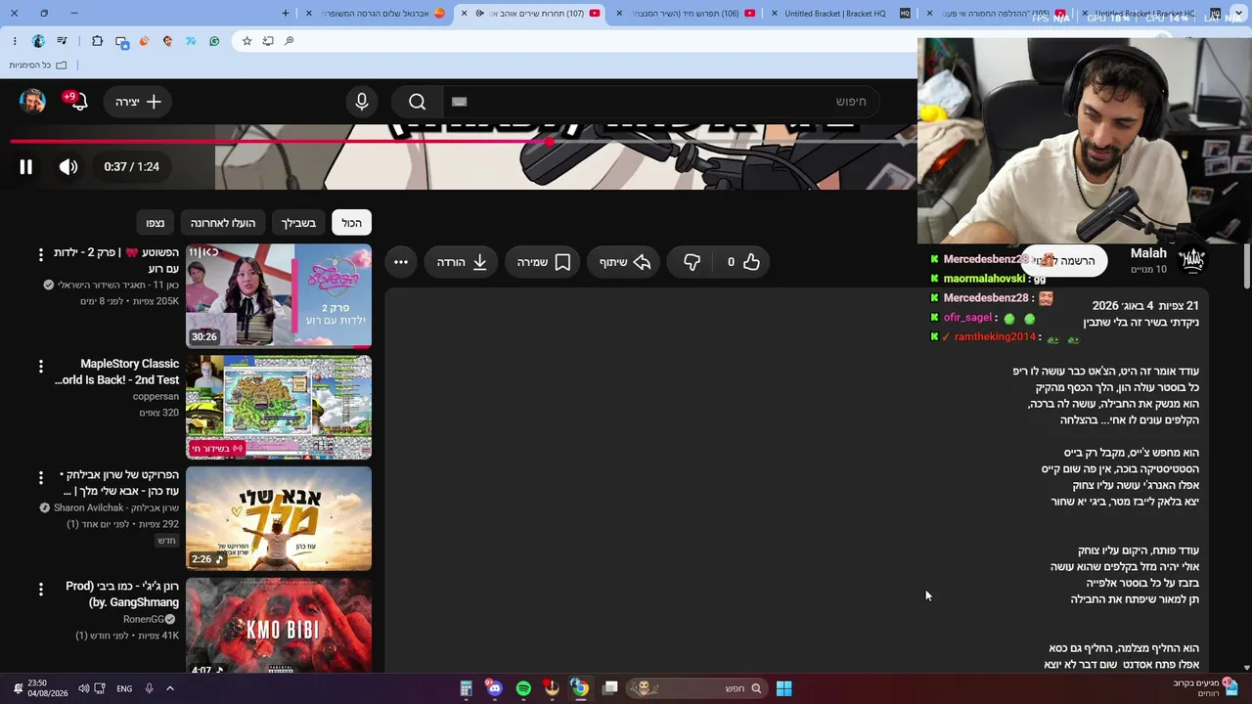Open the כל הסימניות bookmarks folder
The height and width of the screenshot is (704, 1252).
(38, 66)
